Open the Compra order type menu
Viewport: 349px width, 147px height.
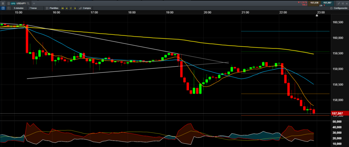click(85, 8)
